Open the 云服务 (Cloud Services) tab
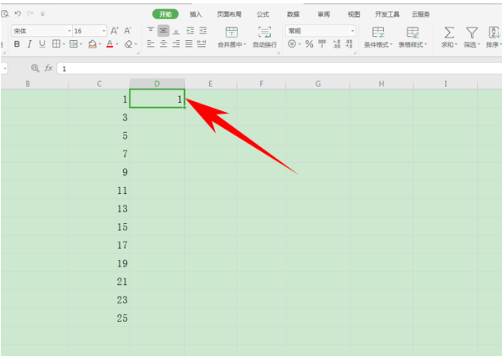 [421, 14]
